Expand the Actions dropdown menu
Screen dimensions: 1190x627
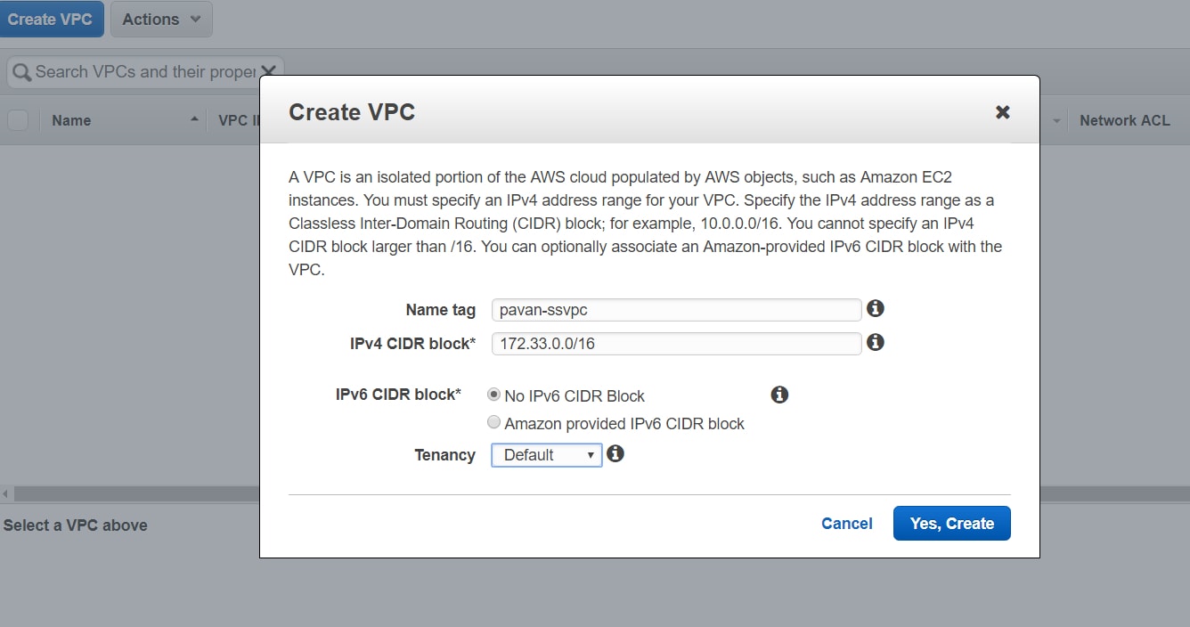coord(161,20)
